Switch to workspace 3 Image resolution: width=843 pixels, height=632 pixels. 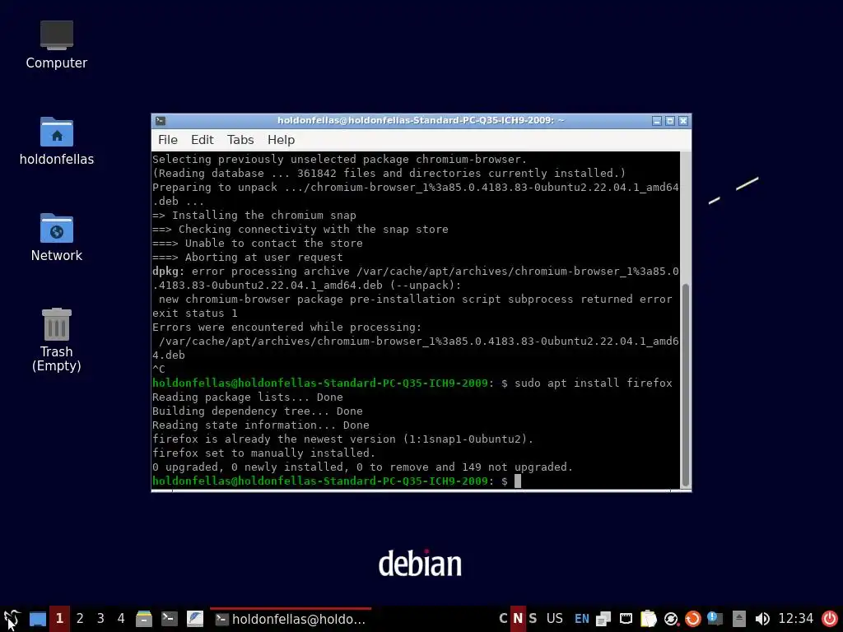pyautogui.click(x=100, y=619)
